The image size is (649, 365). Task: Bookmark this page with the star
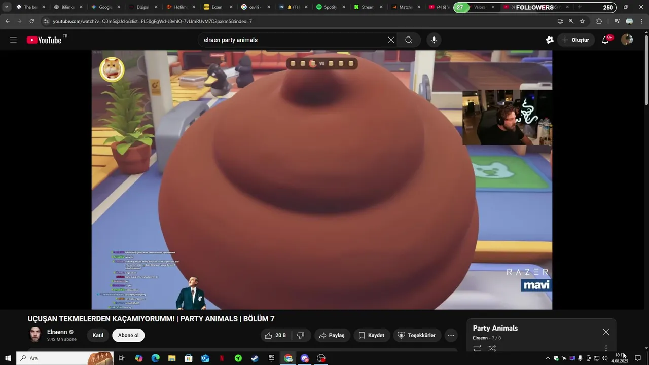pos(582,21)
